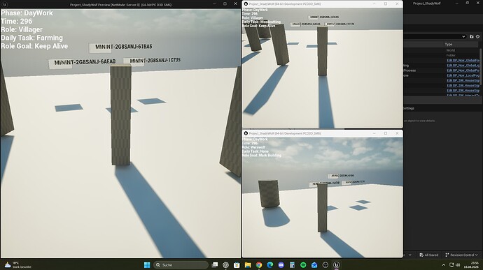This screenshot has height=270, width=483.
Task: Open Discord from the taskbar
Action: click(281, 265)
